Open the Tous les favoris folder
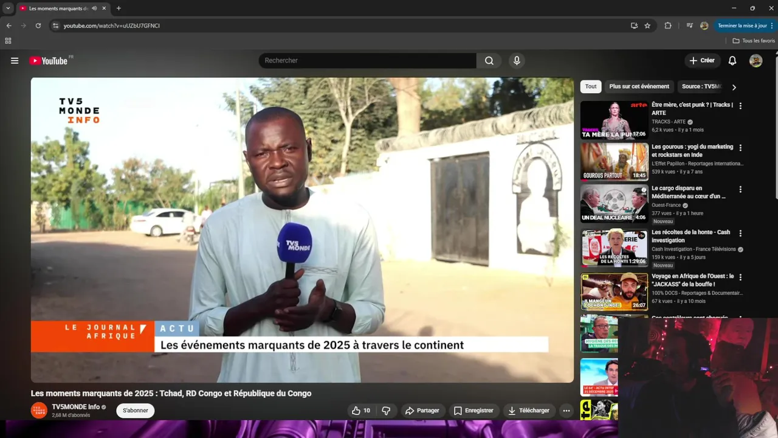The width and height of the screenshot is (778, 438). 754,41
